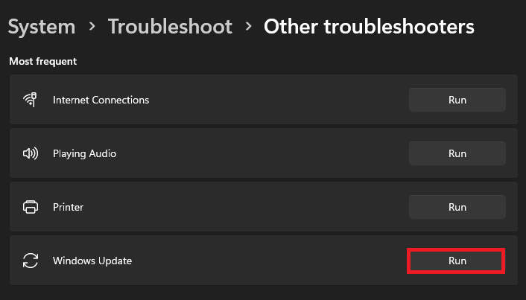
Task: Click the Printer icon
Action: [x=31, y=207]
